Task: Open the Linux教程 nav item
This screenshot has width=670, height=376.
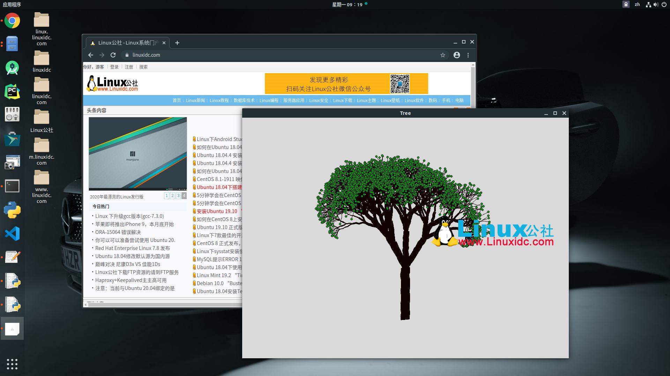Action: coord(219,100)
